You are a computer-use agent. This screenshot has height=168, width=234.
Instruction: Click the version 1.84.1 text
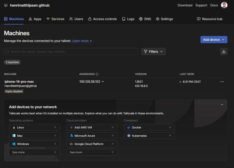[139, 81]
